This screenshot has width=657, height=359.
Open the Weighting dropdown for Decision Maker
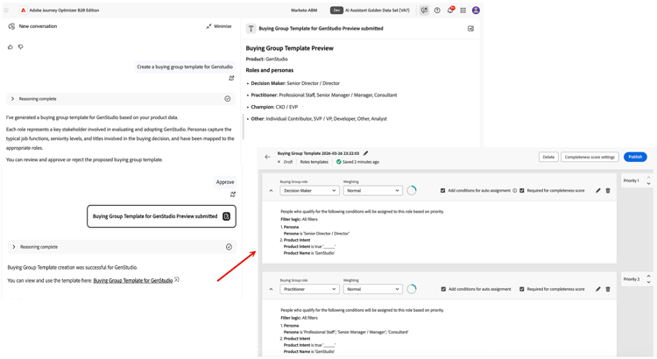[x=372, y=191]
